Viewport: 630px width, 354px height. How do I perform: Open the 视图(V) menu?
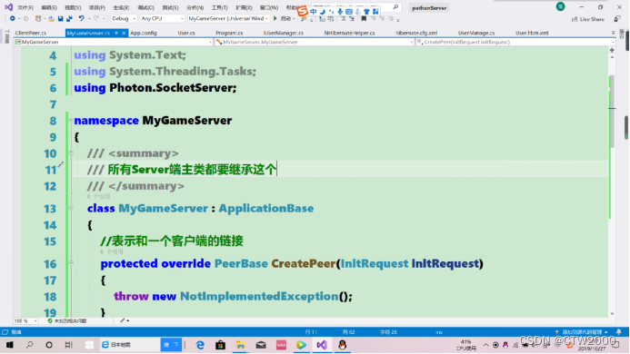pyautogui.click(x=73, y=7)
